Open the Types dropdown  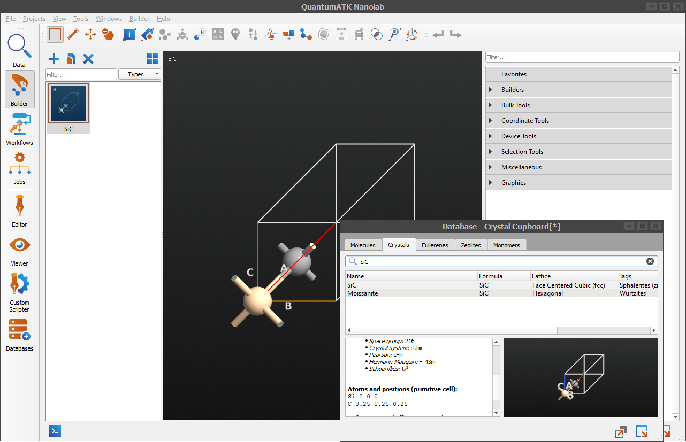coord(139,74)
